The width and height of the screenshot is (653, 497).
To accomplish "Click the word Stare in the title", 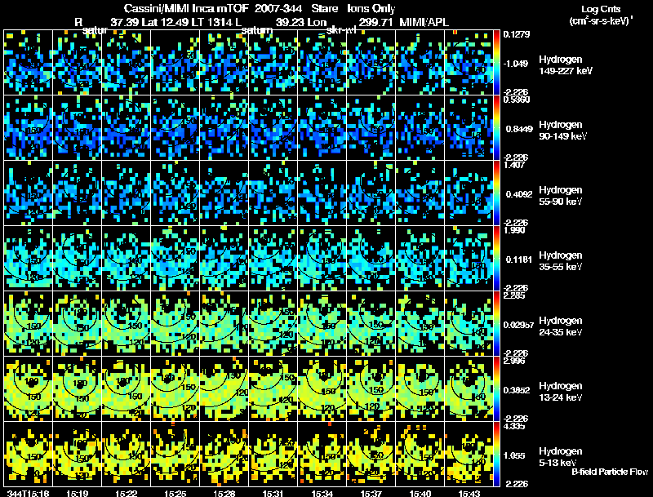I will click(325, 9).
